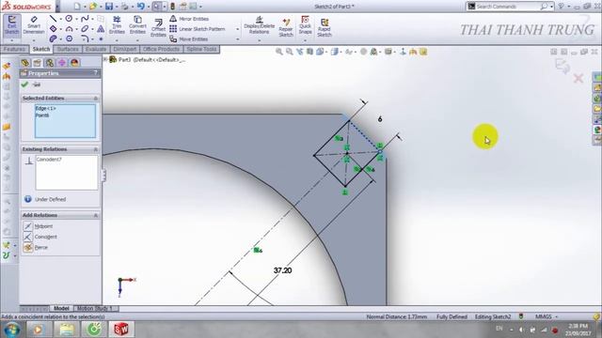This screenshot has width=602, height=338.
Task: Select the Spline sketch tool
Action: click(x=85, y=19)
